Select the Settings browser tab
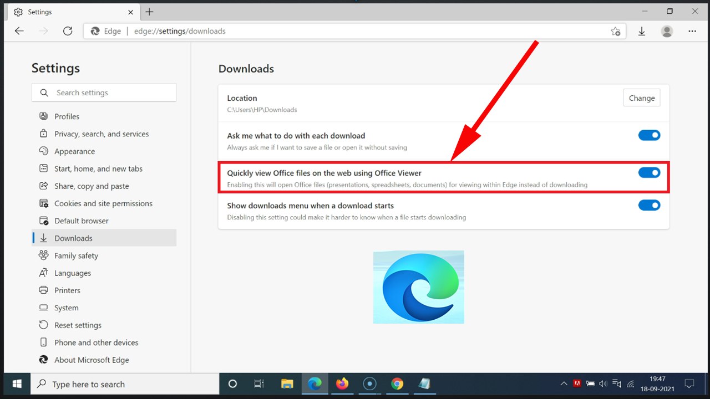Image resolution: width=710 pixels, height=399 pixels. coord(73,12)
